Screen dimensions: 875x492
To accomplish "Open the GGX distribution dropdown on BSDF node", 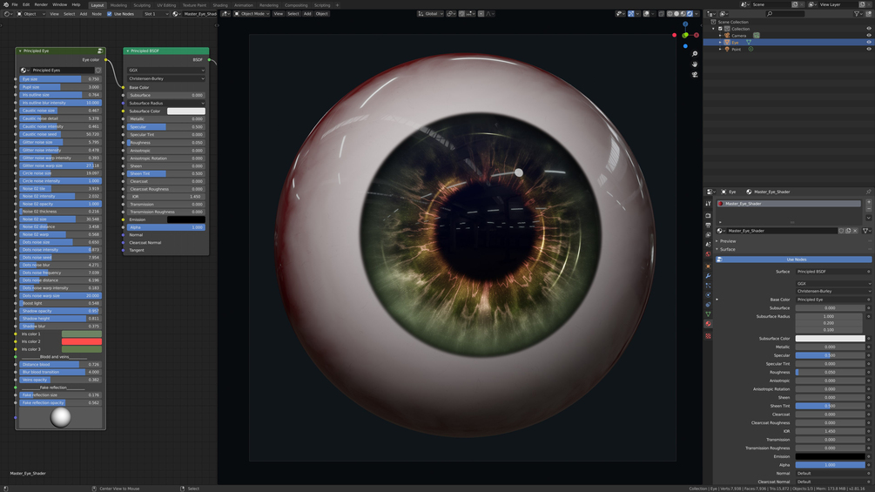I will pyautogui.click(x=166, y=71).
